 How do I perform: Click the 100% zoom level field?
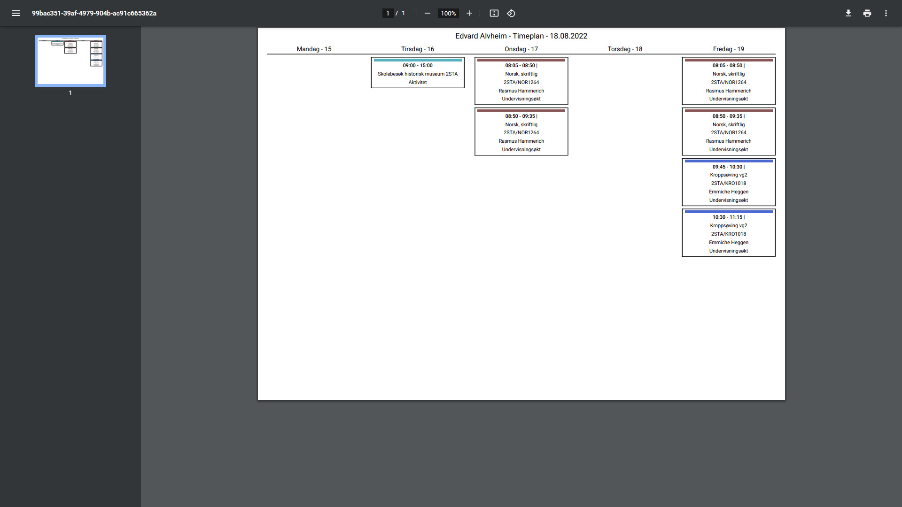pos(448,13)
